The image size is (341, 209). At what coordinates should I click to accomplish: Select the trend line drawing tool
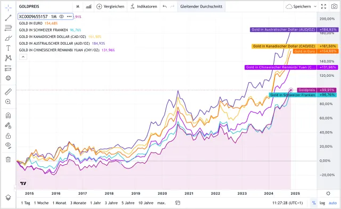click(x=9, y=18)
